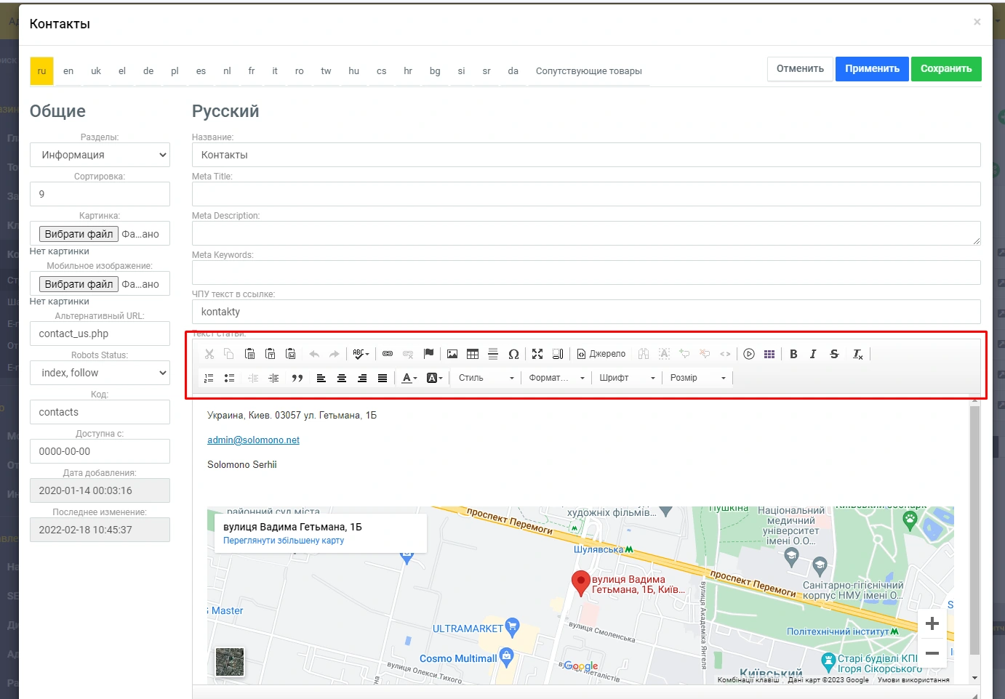The width and height of the screenshot is (1005, 699).
Task: Switch to the en language tab
Action: (x=68, y=71)
